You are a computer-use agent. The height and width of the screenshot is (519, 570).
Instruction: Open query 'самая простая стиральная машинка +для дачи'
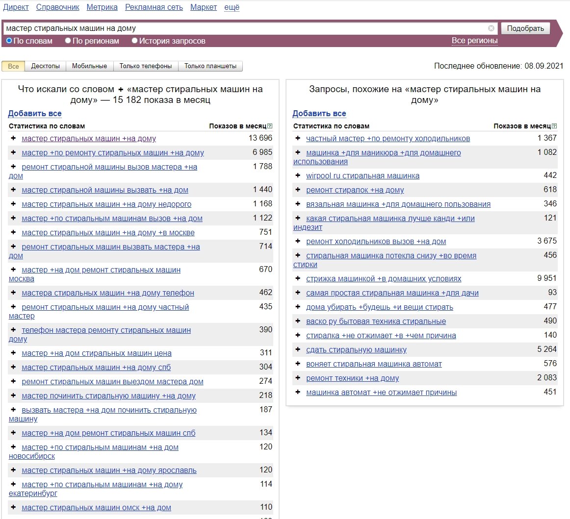392,293
